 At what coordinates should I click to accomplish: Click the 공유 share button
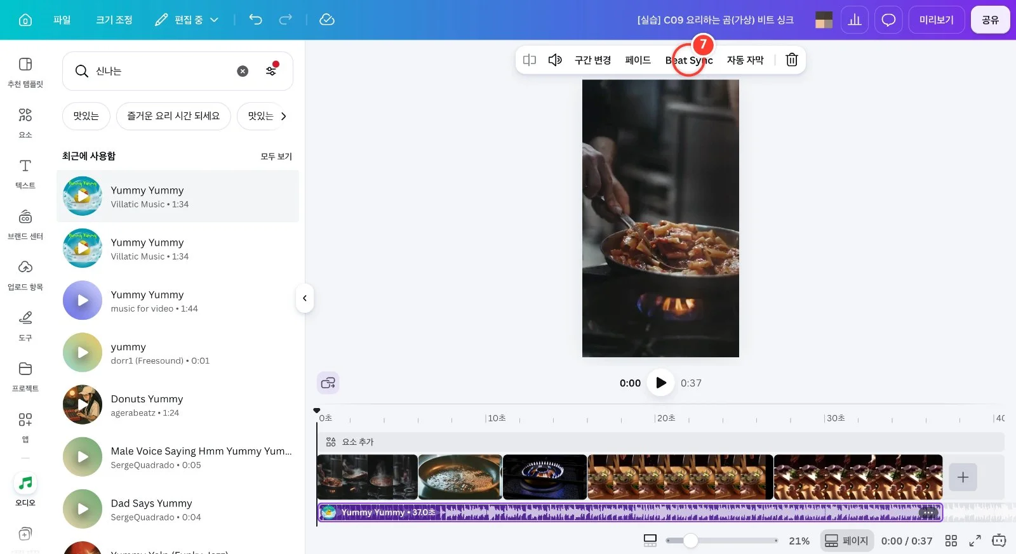tap(990, 20)
